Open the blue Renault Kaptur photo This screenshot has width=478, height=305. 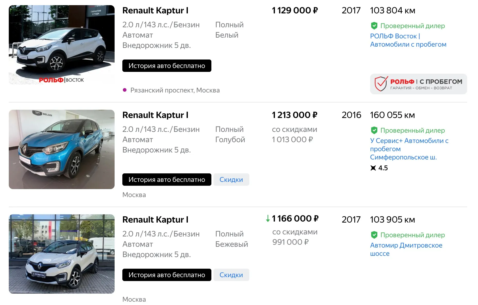62,149
